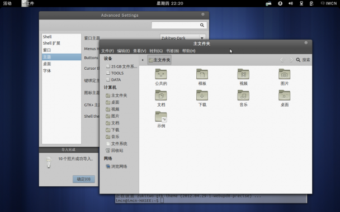Select Shell in Advanced Settings list

(62, 37)
